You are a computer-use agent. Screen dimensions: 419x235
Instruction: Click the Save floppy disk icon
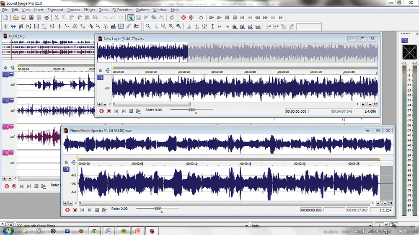[x=23, y=18]
